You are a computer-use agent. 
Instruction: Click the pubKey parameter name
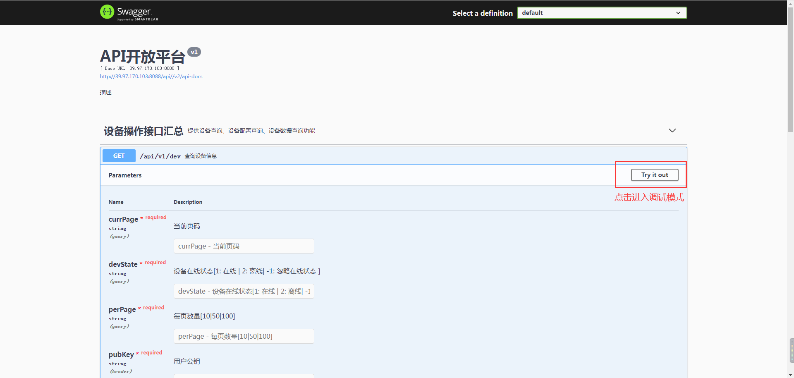coord(121,354)
